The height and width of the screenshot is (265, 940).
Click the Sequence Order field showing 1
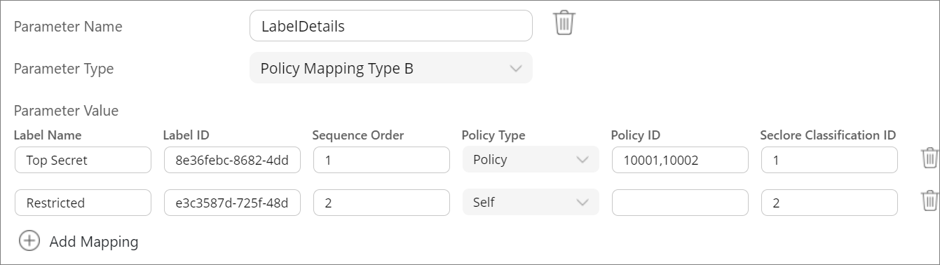point(381,160)
